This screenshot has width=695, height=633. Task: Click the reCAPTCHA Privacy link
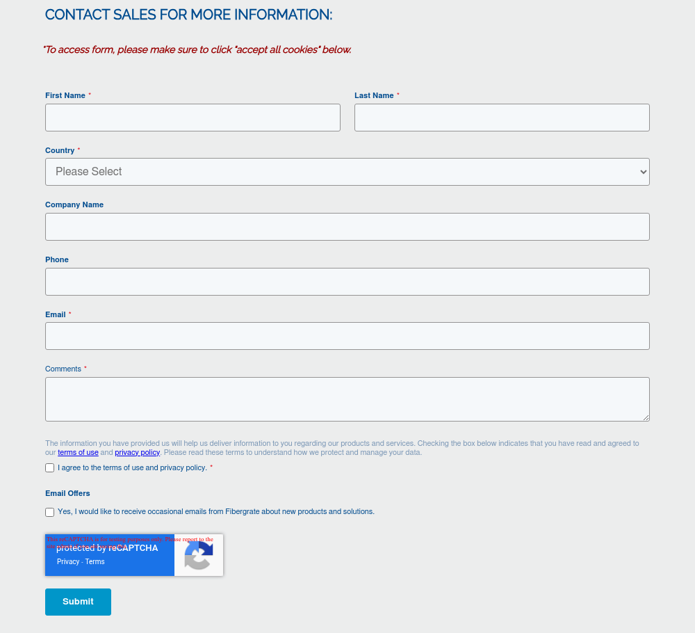pos(68,562)
